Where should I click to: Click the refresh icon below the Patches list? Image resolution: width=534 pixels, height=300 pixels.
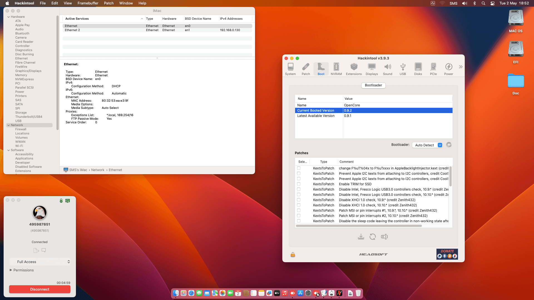[x=373, y=237]
